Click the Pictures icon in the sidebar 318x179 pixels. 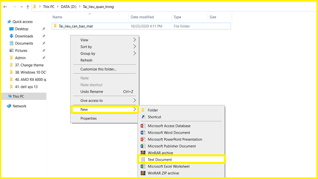click(x=12, y=51)
